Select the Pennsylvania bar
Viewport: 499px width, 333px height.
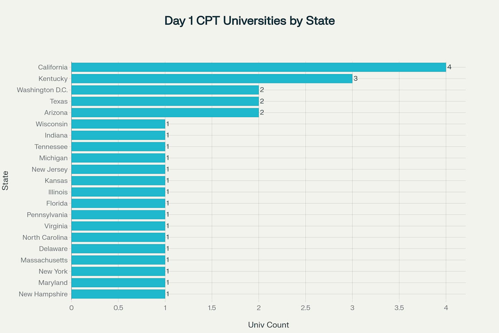tap(118, 215)
